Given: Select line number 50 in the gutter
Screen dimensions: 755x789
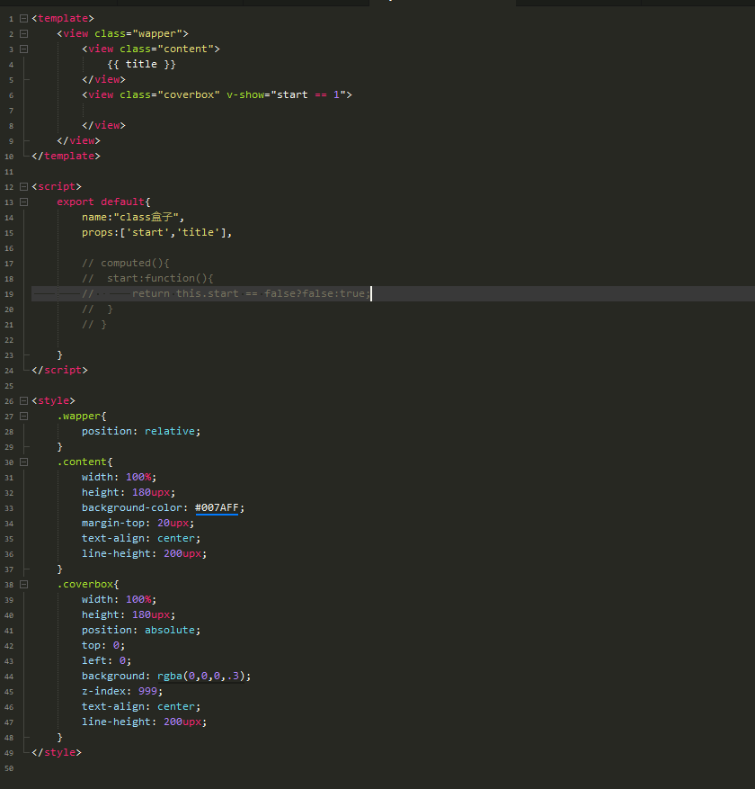Looking at the screenshot, I should 9,767.
